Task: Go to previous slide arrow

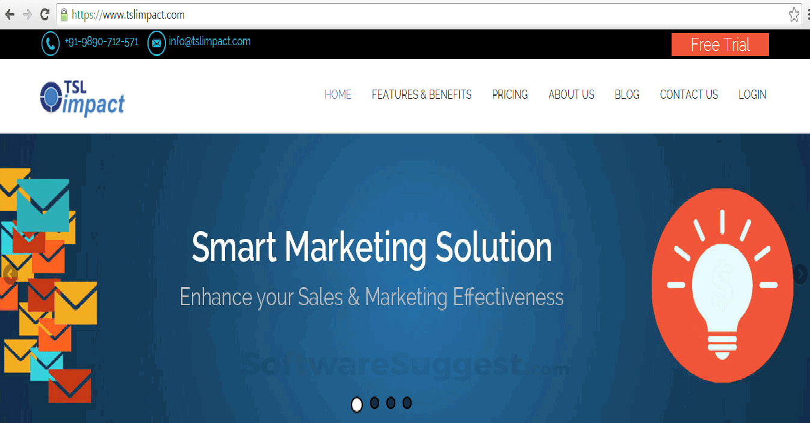Action: 10,275
